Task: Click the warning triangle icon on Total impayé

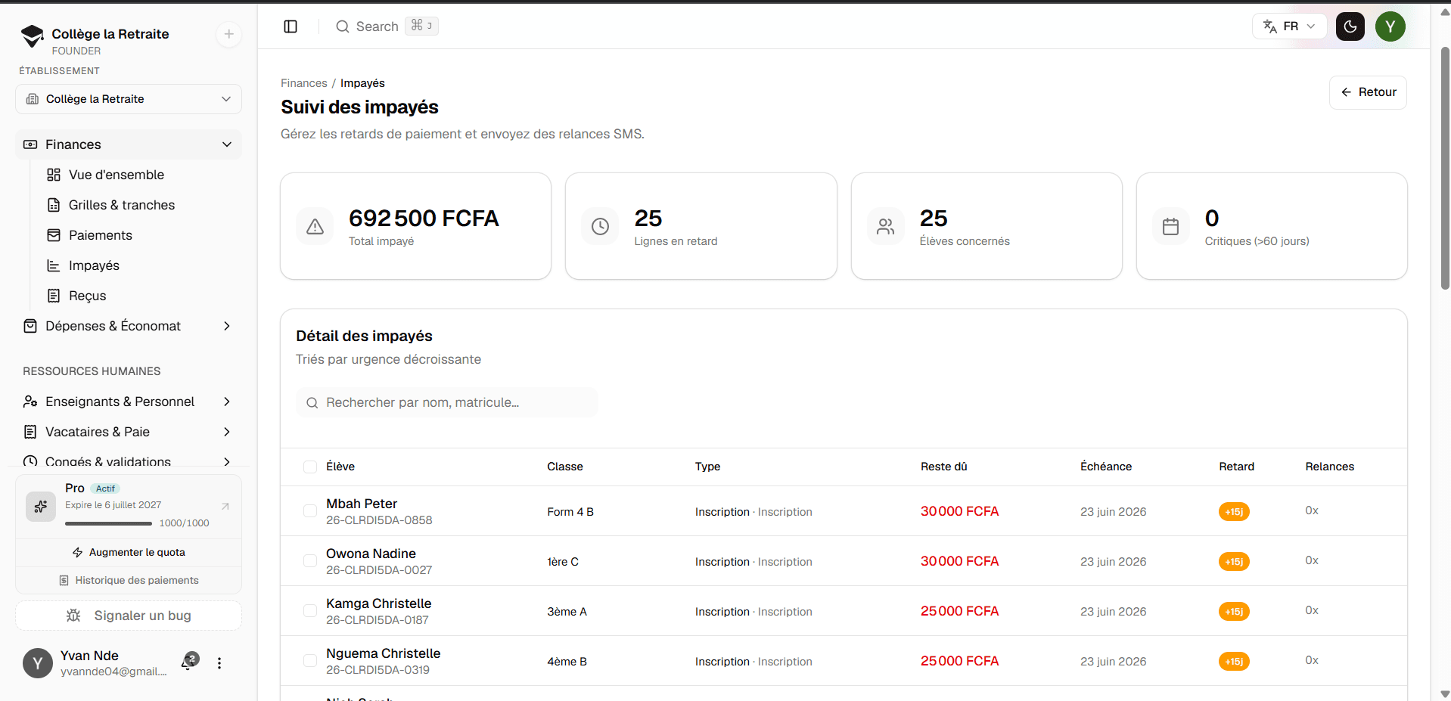Action: (x=315, y=226)
